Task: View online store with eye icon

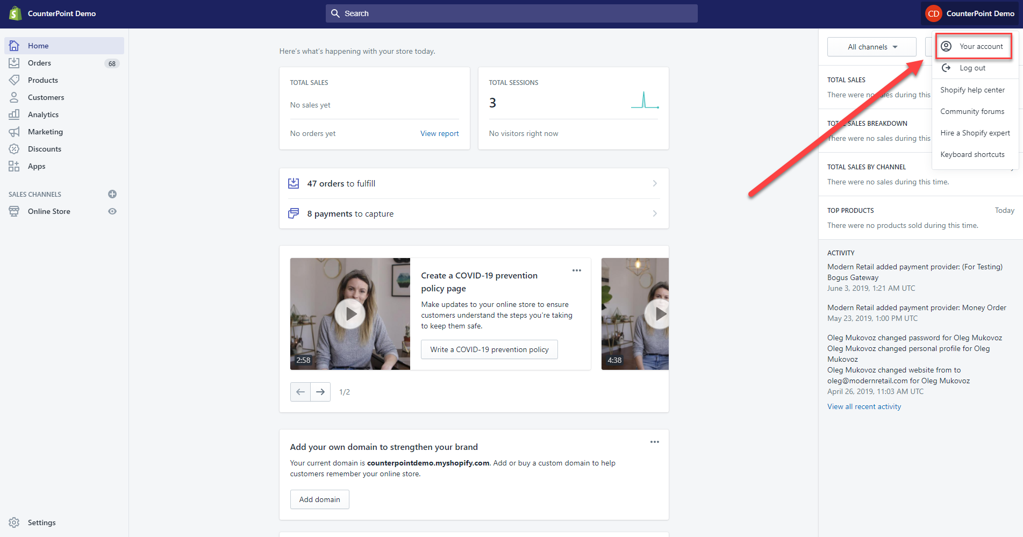Action: (x=112, y=211)
